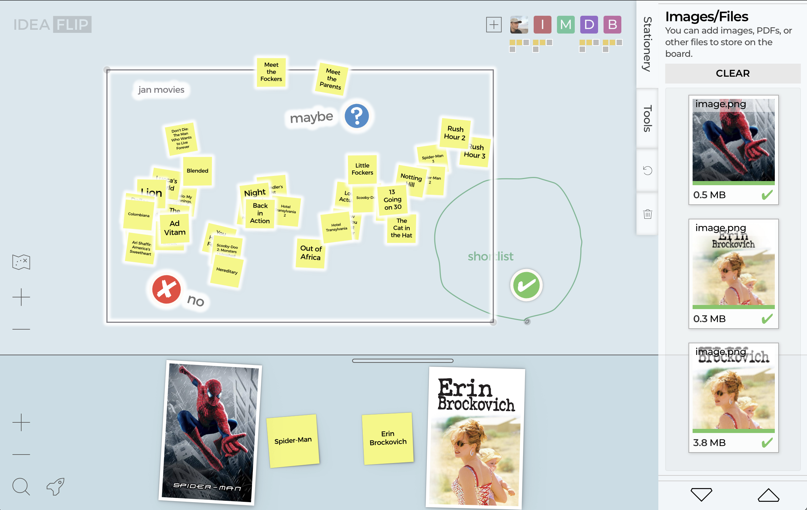Select the 'Colombiana' sticky note
Viewport: 807px width, 510px height.
pos(139,215)
